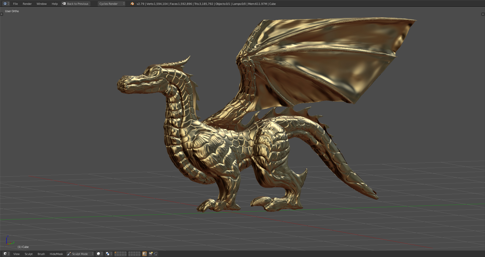Click the Blender logo icon in header

[x=132, y=4]
